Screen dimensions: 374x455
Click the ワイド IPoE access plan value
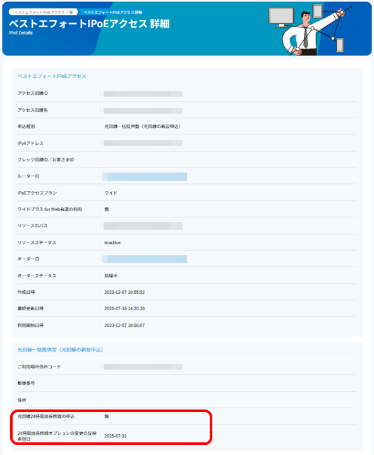[x=111, y=193]
